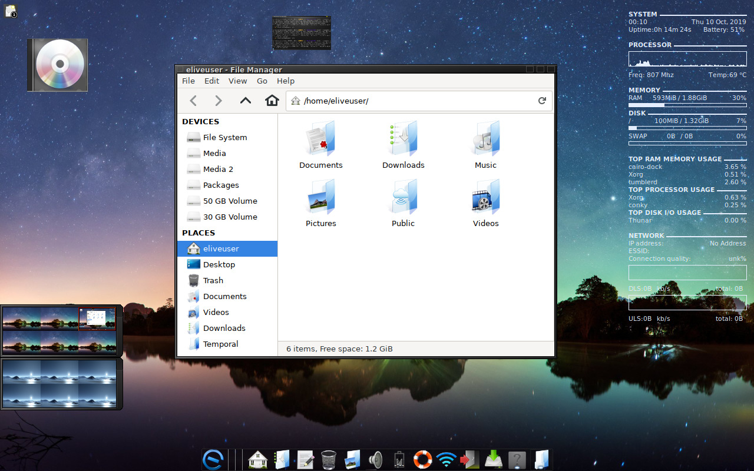Select the Media 2 device
This screenshot has height=471, width=754.
(227, 169)
